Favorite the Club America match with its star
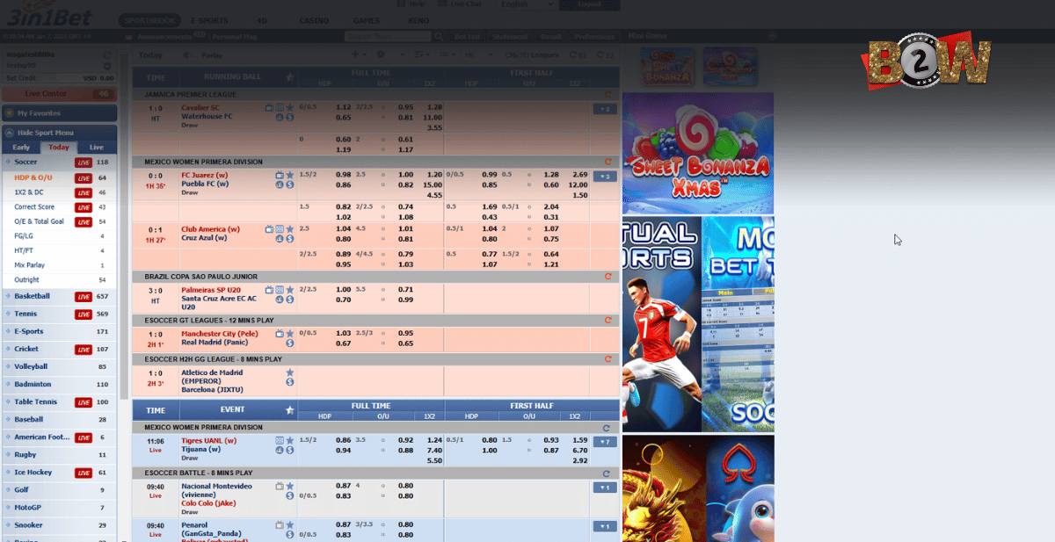Image resolution: width=1055 pixels, height=542 pixels. (290, 228)
